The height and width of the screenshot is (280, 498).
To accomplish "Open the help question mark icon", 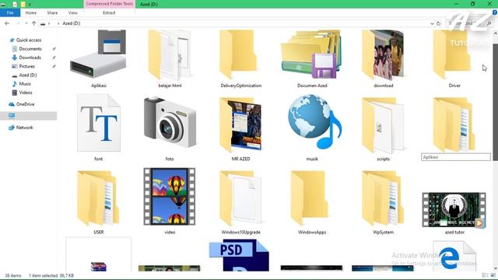I will click(495, 12).
